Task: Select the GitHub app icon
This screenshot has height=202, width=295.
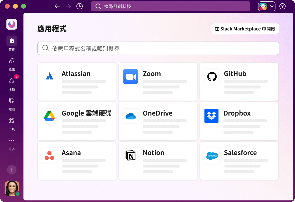Action: (212, 76)
